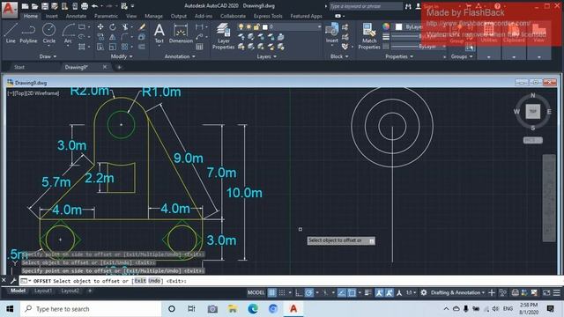Open the layer name dropdown list
This screenshot has height=317, width=564.
319,27
